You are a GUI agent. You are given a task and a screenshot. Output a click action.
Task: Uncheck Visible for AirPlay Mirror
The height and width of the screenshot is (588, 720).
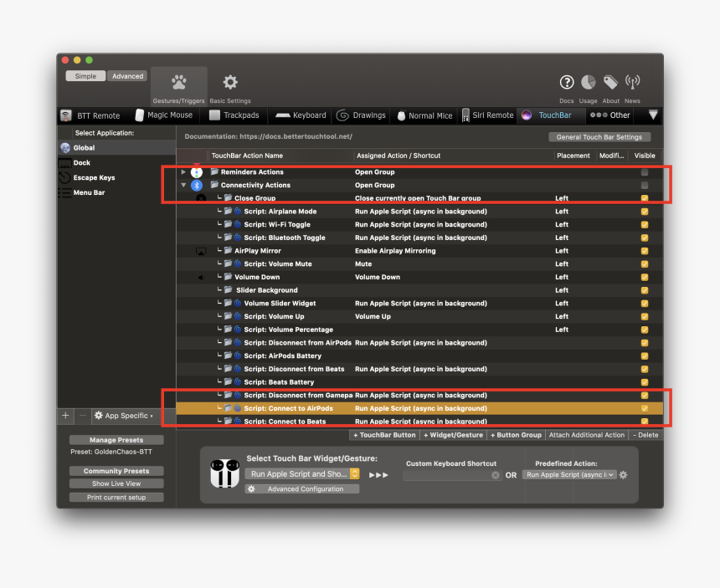645,252
